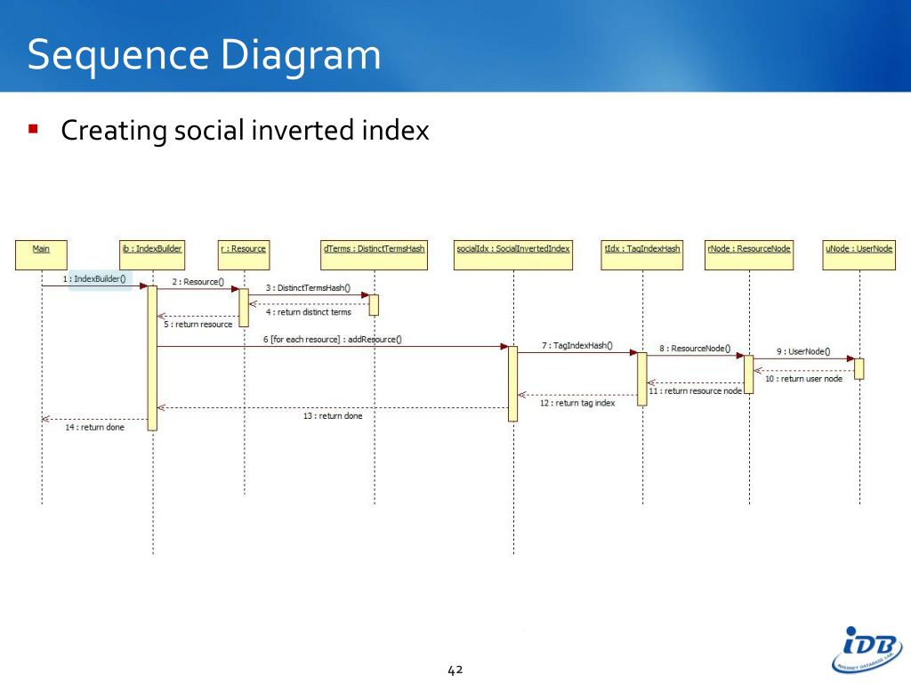Click the ResourceNode activation bar

pyautogui.click(x=749, y=374)
